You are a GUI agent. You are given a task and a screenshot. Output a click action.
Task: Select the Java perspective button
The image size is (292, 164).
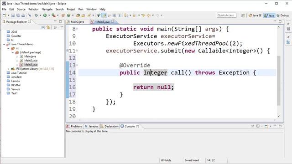click(x=269, y=15)
